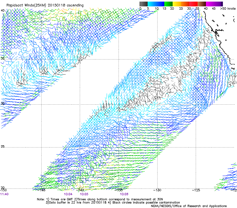Click the legend's '25' knots label
The height and width of the screenshot is (208, 237).
[181, 9]
